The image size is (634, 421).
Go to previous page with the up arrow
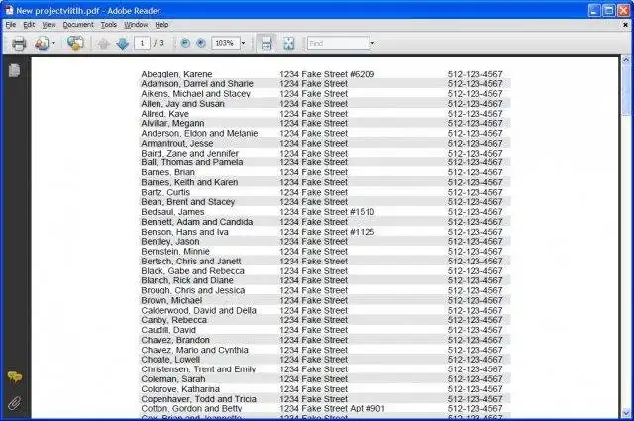tap(103, 43)
